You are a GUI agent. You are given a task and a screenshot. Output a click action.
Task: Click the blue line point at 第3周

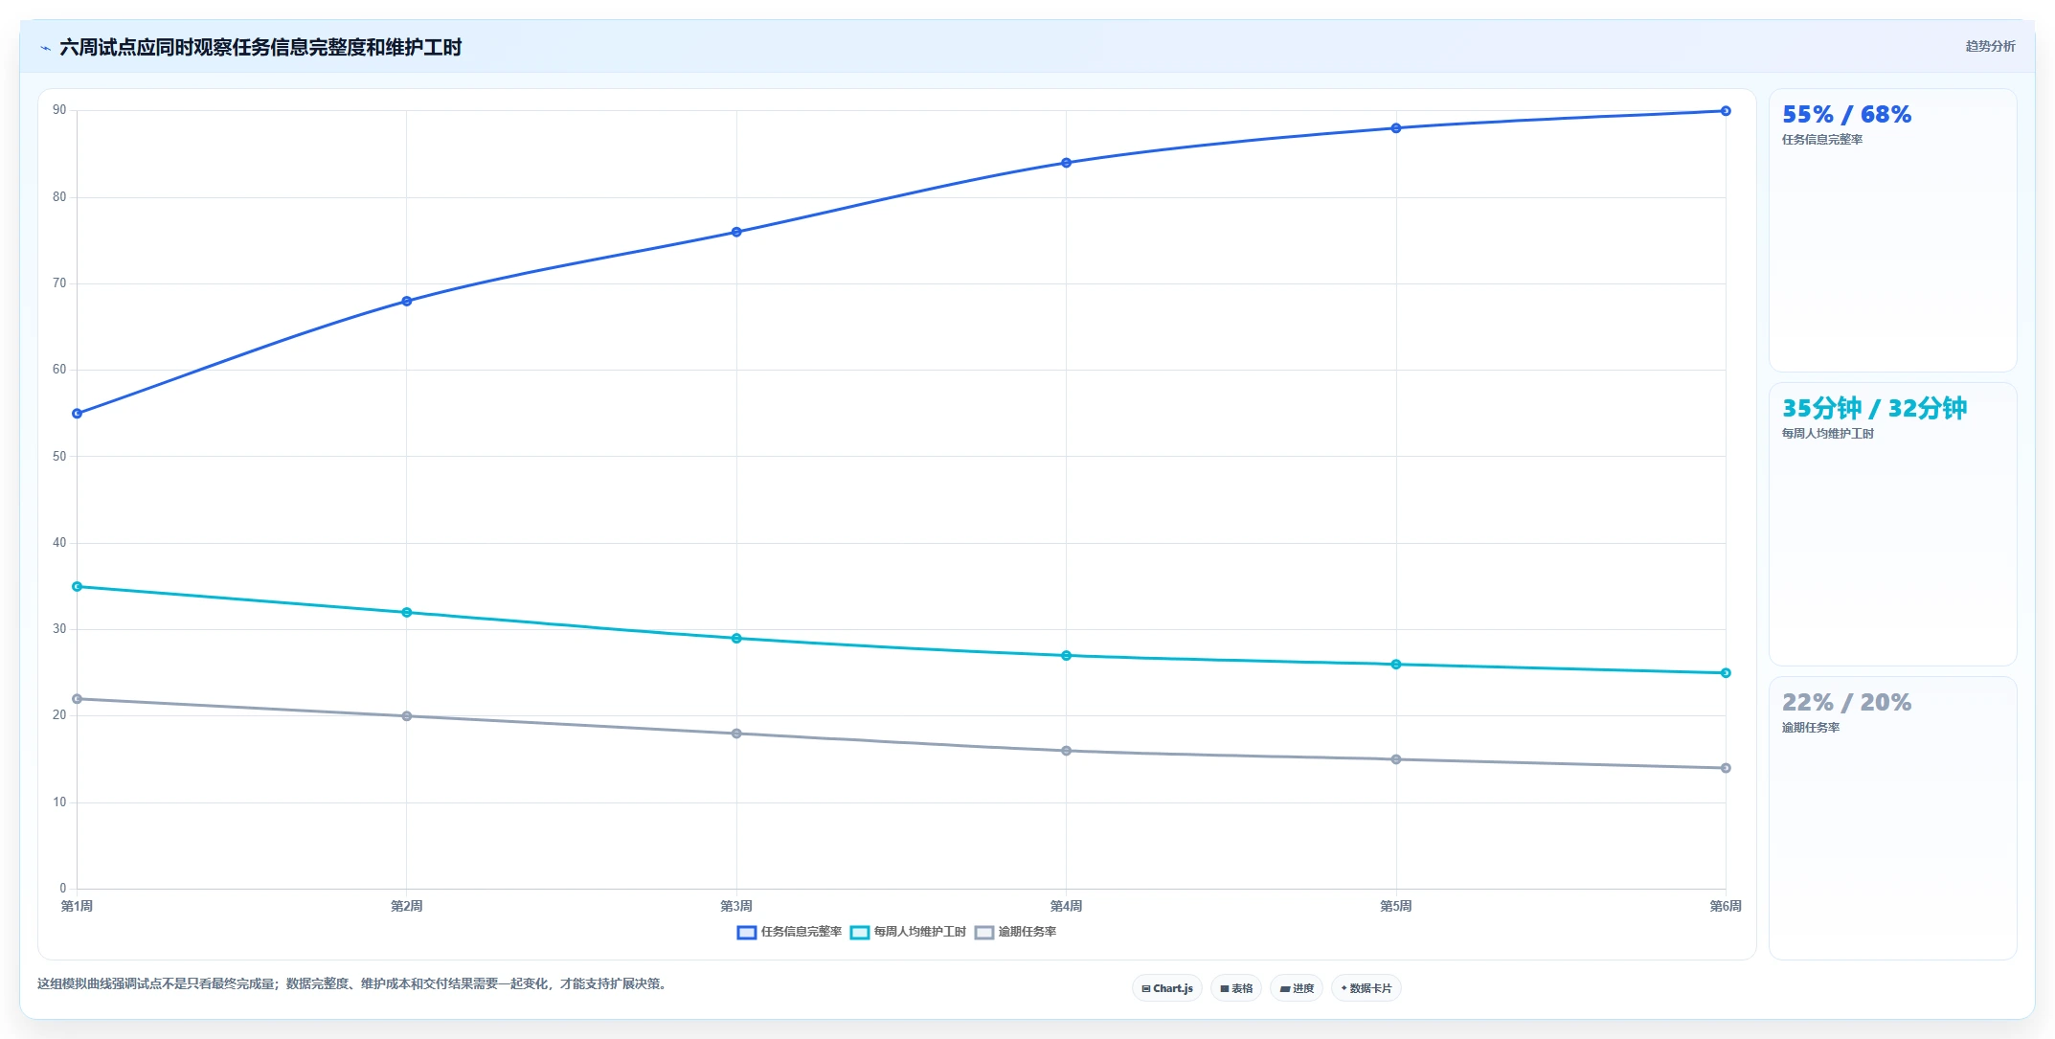click(736, 232)
